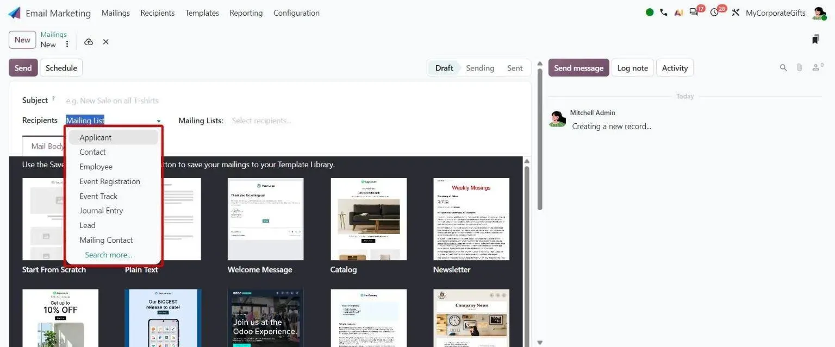Select the Draft status stage

444,68
